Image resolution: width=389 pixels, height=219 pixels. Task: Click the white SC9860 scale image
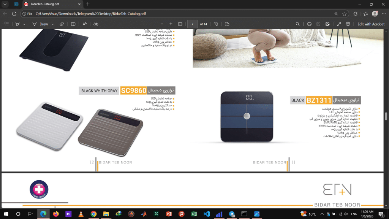point(49,126)
